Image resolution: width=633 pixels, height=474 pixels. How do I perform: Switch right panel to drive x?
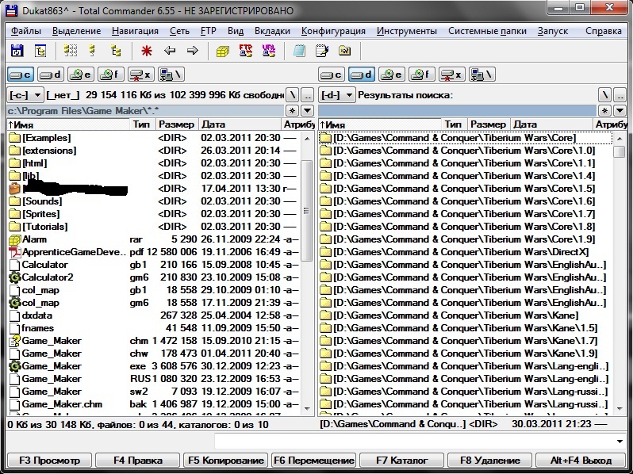pyautogui.click(x=452, y=75)
